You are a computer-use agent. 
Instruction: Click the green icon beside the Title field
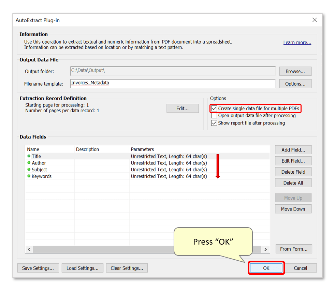29,156
